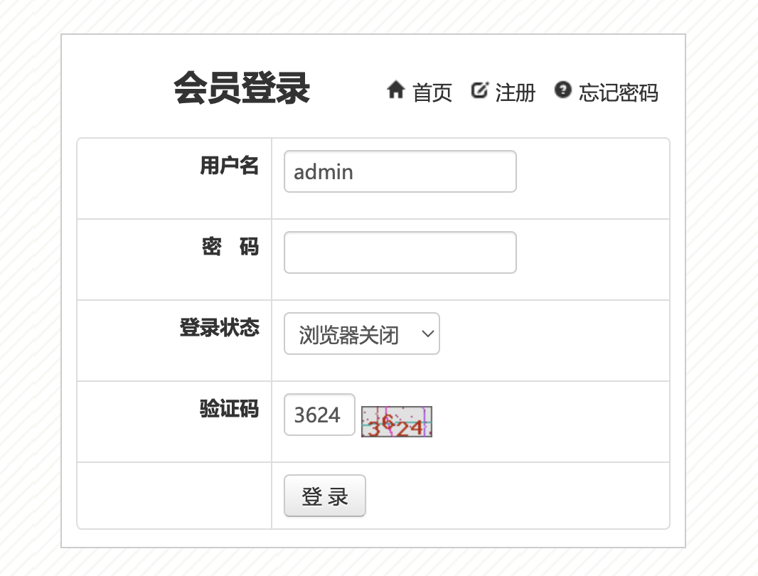This screenshot has width=758, height=576.
Task: Click the blank cell area right of the 密码 field
Action: pos(592,260)
